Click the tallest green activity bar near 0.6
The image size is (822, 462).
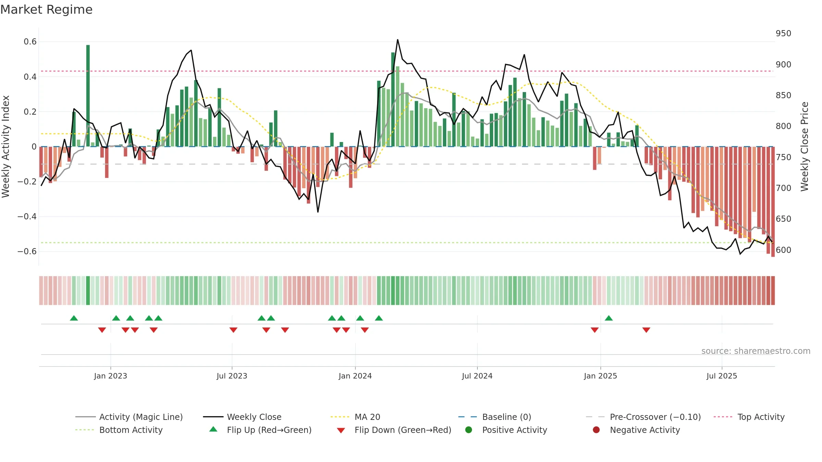click(88, 96)
